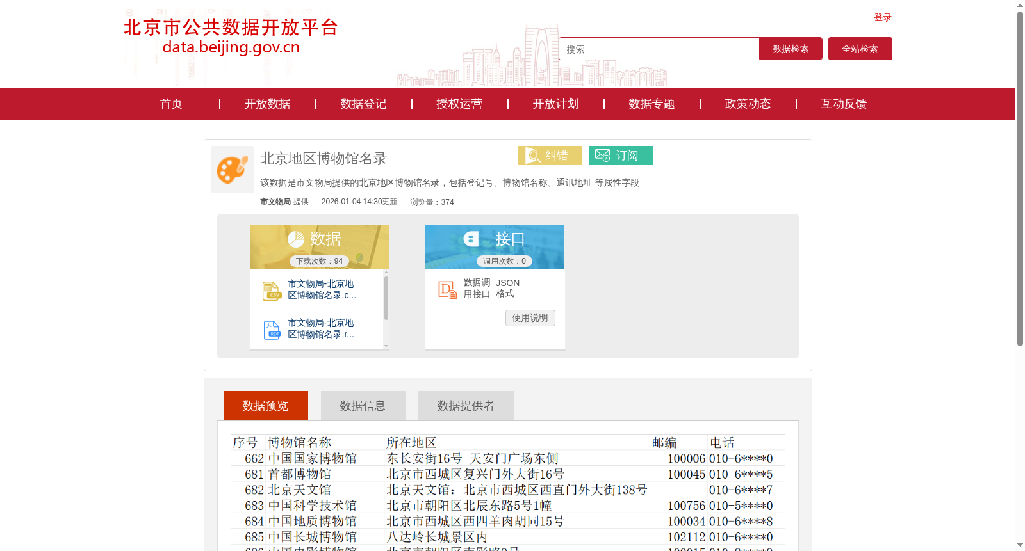Click the 接口 banner icon
Screen dimensions: 1025x551
pos(471,239)
